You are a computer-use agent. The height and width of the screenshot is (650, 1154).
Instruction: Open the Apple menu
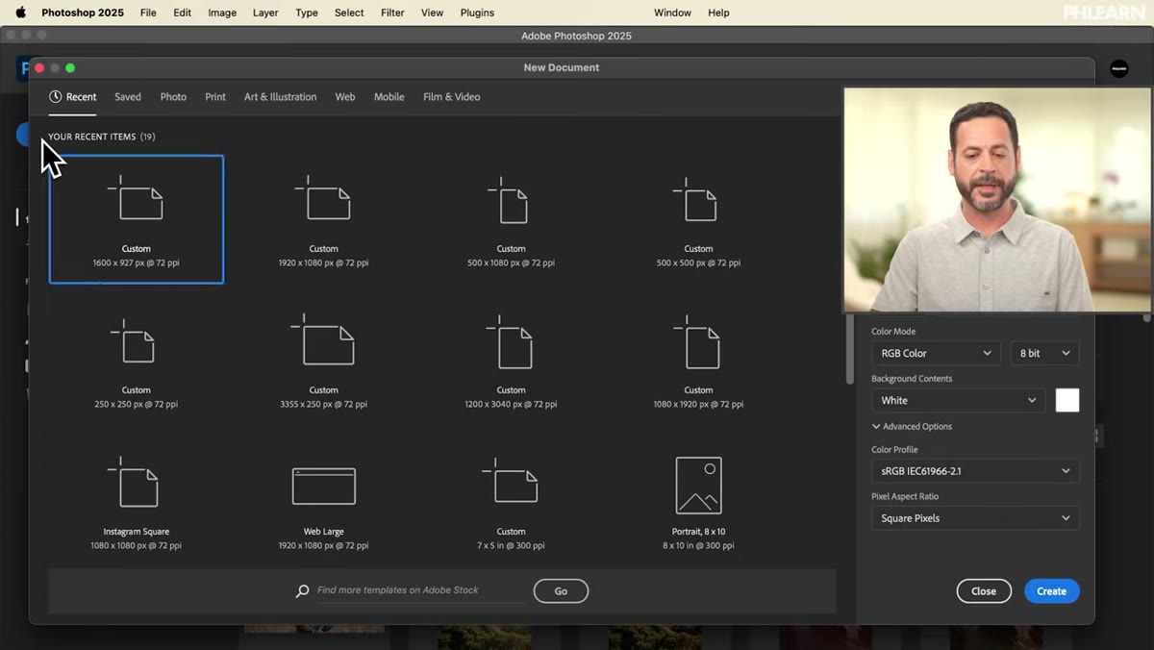click(20, 12)
